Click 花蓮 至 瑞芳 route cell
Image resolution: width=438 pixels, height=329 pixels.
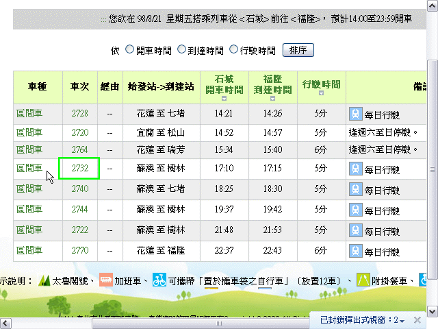[x=161, y=149]
